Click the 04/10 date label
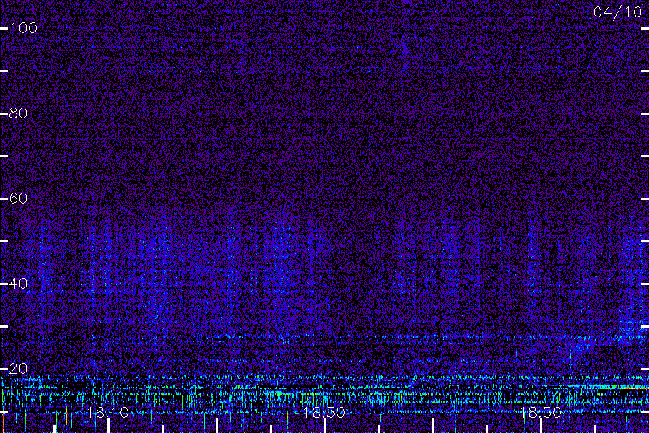This screenshot has height=433, width=649. tap(617, 12)
